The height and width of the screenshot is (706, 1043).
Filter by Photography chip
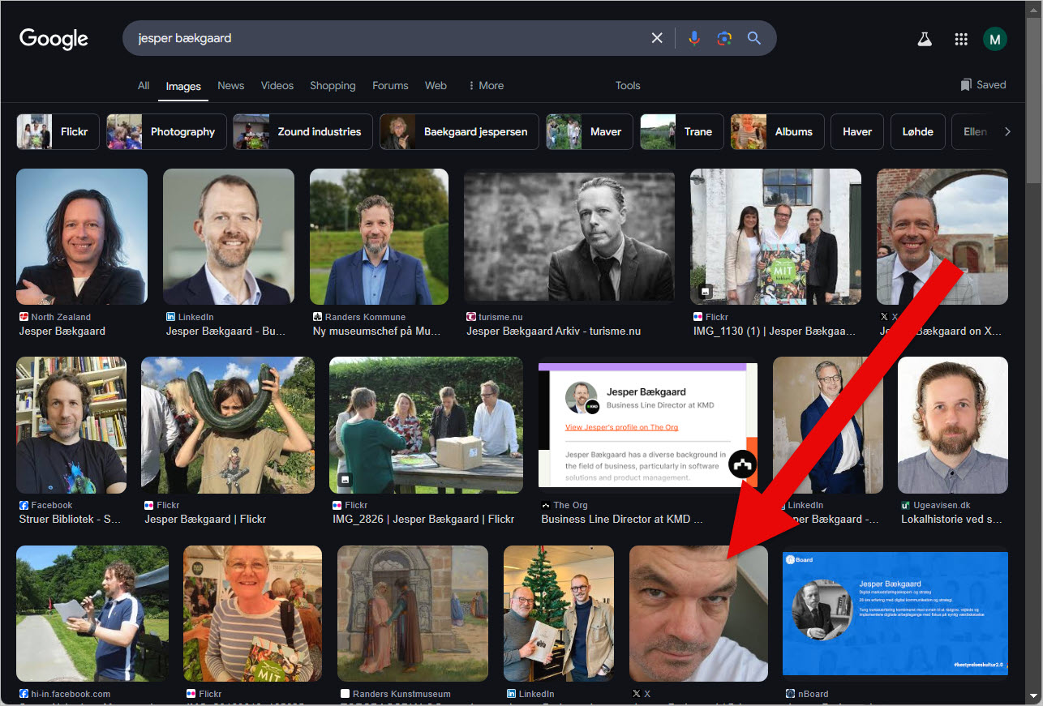coord(166,131)
